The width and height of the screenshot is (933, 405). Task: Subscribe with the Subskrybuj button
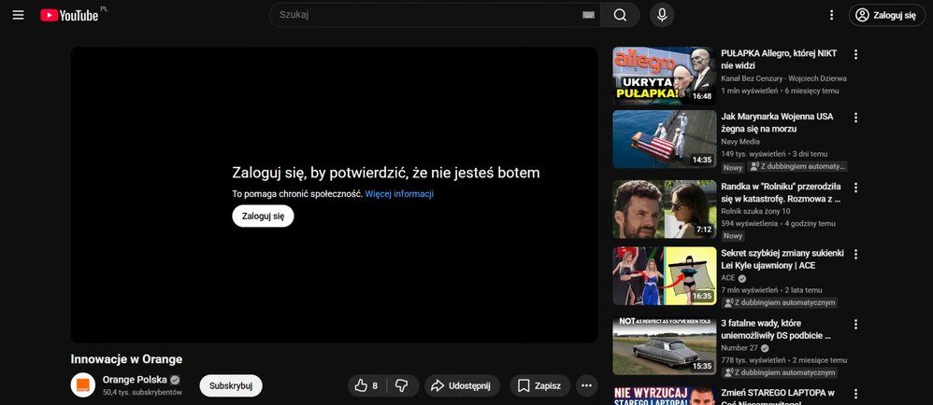[x=231, y=385]
